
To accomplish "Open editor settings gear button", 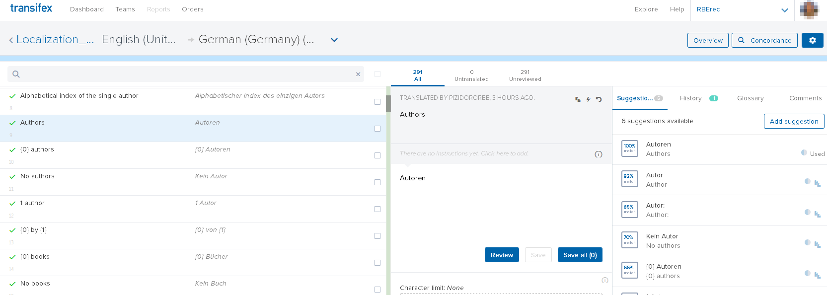I will [x=812, y=40].
